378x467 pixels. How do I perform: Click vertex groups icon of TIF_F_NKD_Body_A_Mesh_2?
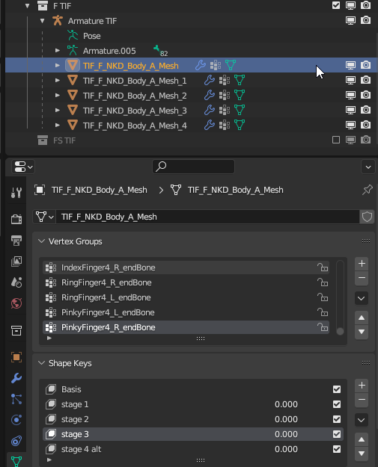click(x=225, y=95)
